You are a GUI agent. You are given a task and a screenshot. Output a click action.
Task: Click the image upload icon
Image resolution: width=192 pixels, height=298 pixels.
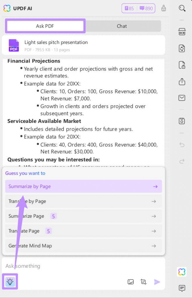pos(131,282)
